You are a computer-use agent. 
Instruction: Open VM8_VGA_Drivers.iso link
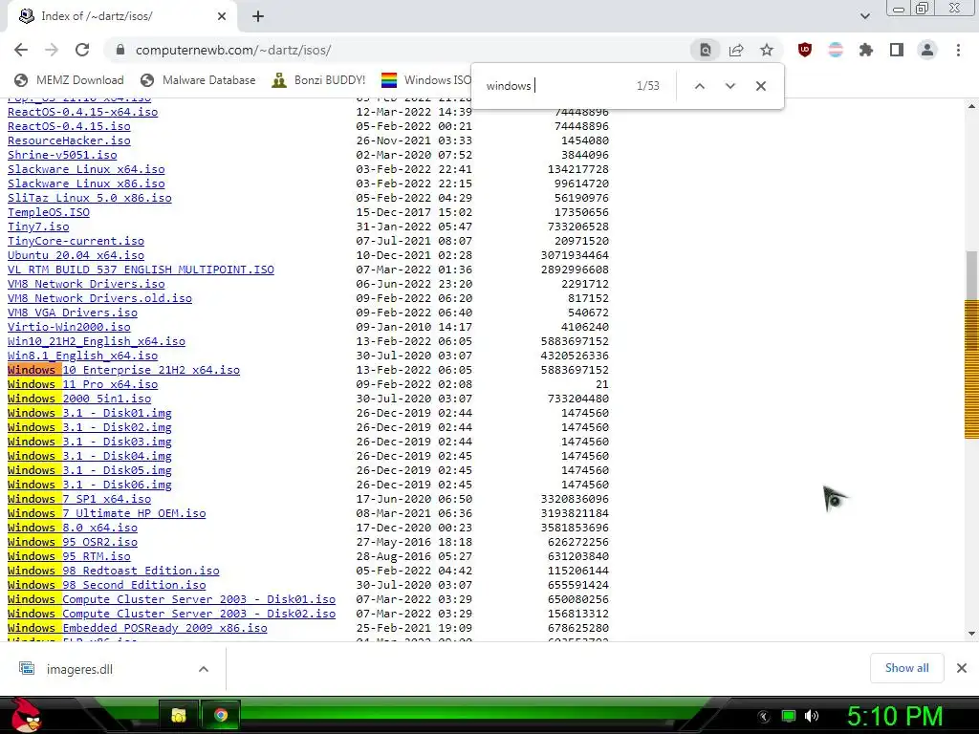click(x=73, y=313)
